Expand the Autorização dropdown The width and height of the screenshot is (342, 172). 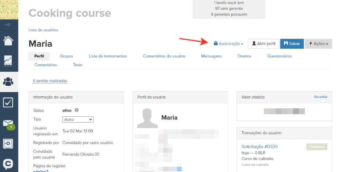click(228, 44)
